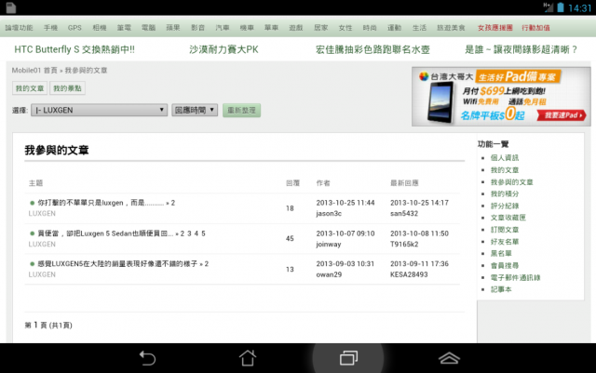Screen dimensions: 596x373
Task: Tap the up-chevron menu icon in navigation bar
Action: [x=449, y=358]
